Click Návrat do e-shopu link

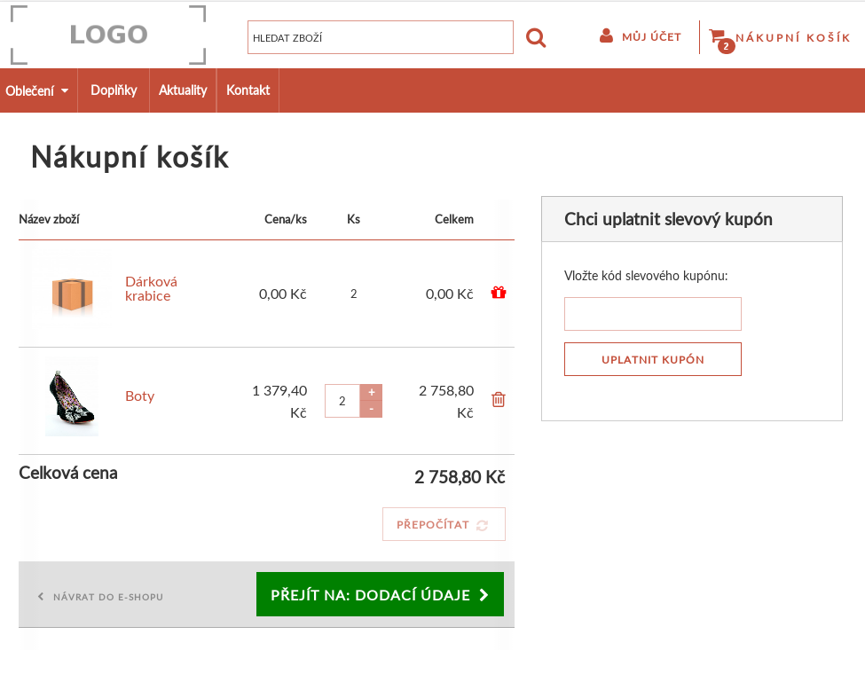click(100, 597)
